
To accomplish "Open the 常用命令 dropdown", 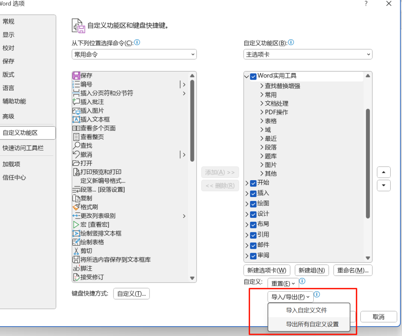I will pyautogui.click(x=134, y=54).
